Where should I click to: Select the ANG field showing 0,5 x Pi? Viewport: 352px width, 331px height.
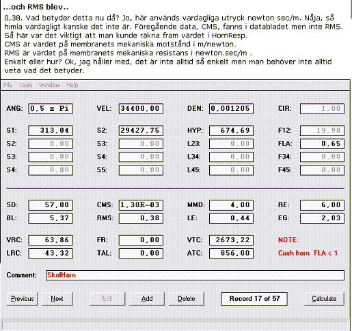tap(51, 109)
